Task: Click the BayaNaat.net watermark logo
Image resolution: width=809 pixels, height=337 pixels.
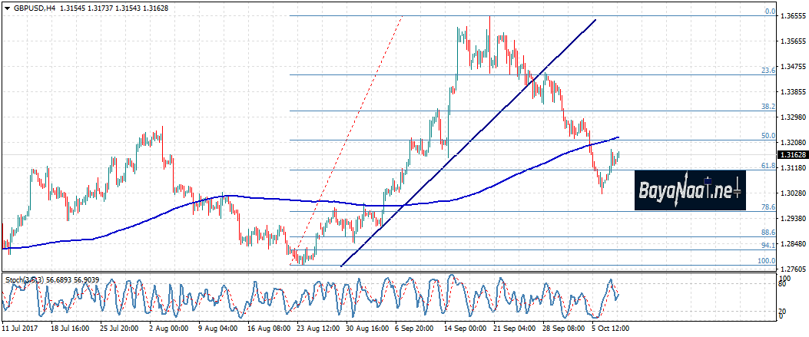Action: point(690,190)
